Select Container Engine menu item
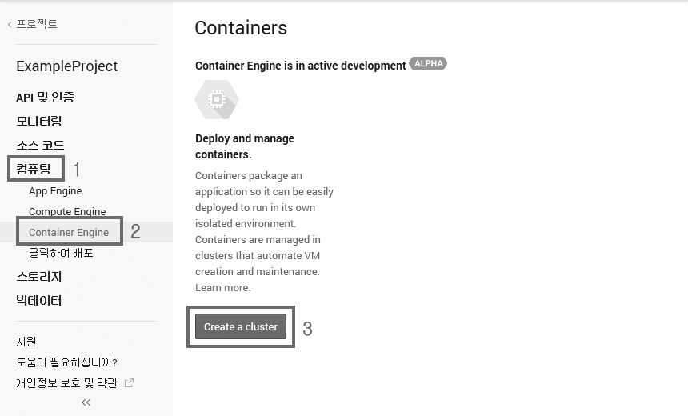This screenshot has height=416, width=688. click(x=69, y=232)
